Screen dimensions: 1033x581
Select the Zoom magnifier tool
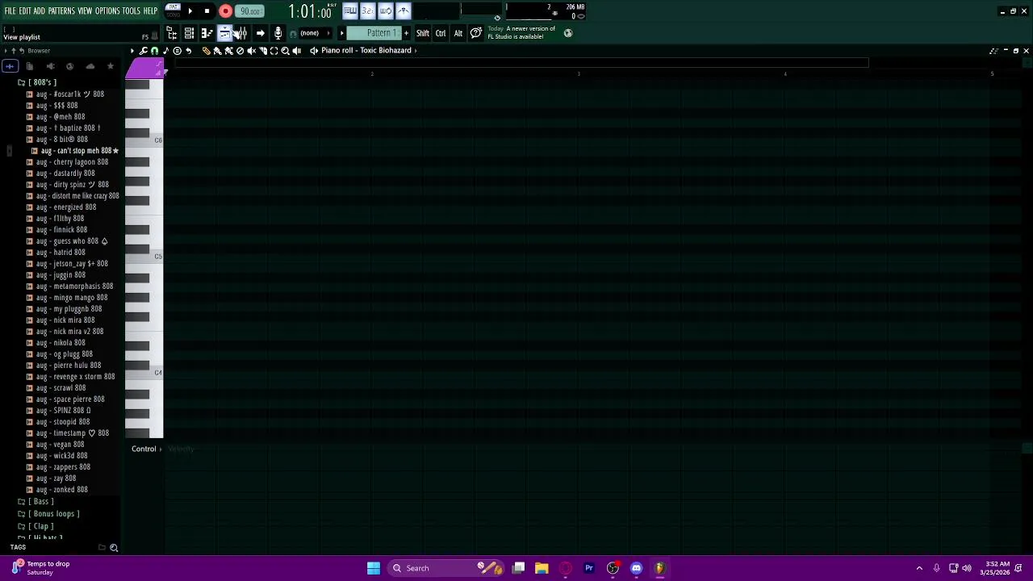(x=285, y=50)
